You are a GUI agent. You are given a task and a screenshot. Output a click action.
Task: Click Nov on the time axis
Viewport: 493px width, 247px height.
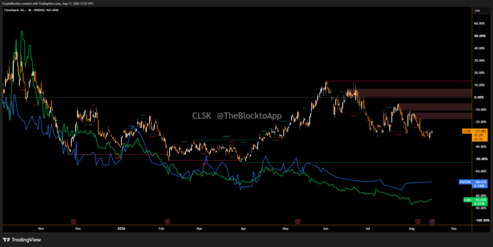pyautogui.click(x=41, y=228)
